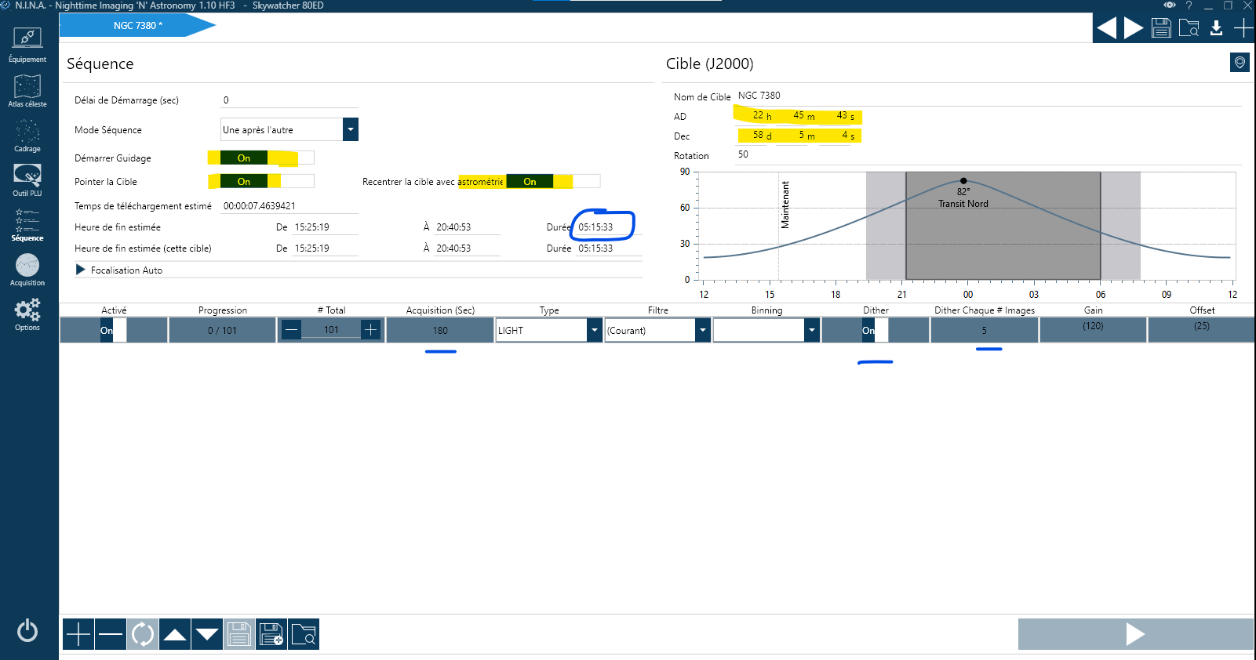Decrease total frame count with minus
The image size is (1256, 660).
[292, 330]
